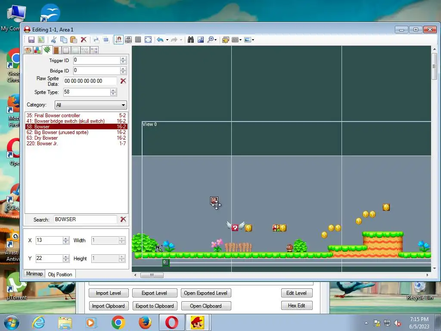
Task: Click the greyed redo arrow
Action: 174,40
